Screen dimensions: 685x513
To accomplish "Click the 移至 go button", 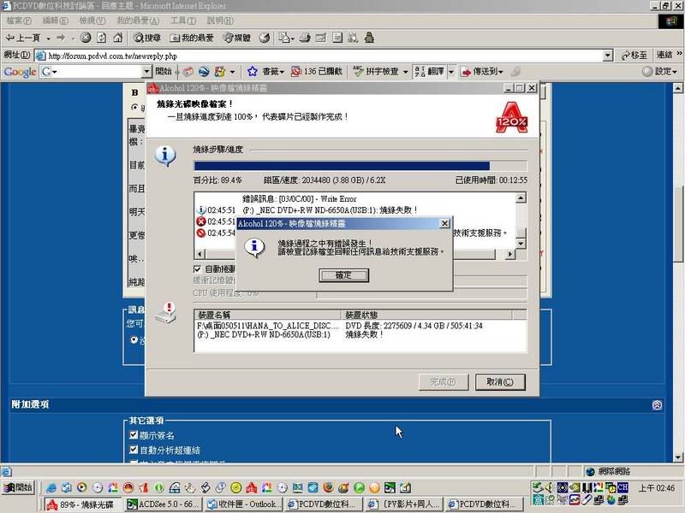I will [x=634, y=56].
